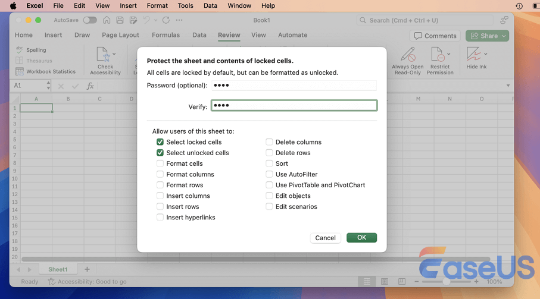This screenshot has width=540, height=299.
Task: Open the Format menu in menu bar
Action: [x=157, y=5]
